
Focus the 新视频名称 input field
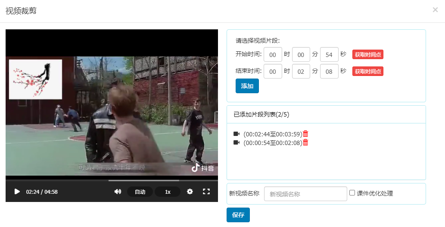[306, 194]
